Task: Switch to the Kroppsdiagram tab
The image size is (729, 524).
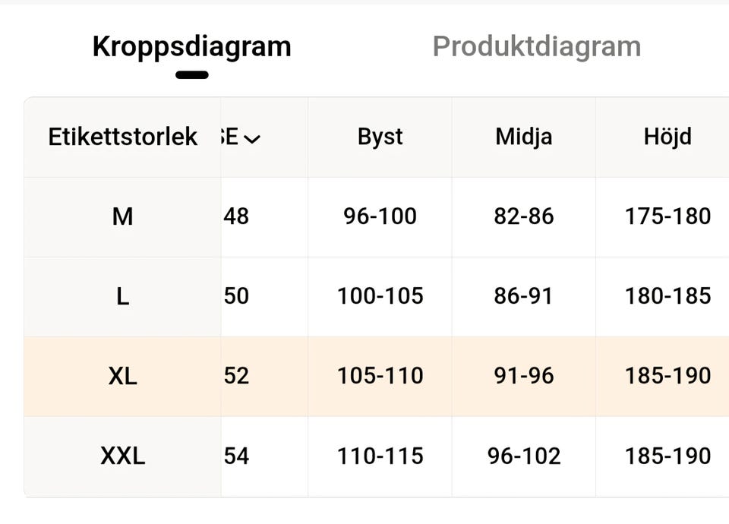Action: [191, 47]
